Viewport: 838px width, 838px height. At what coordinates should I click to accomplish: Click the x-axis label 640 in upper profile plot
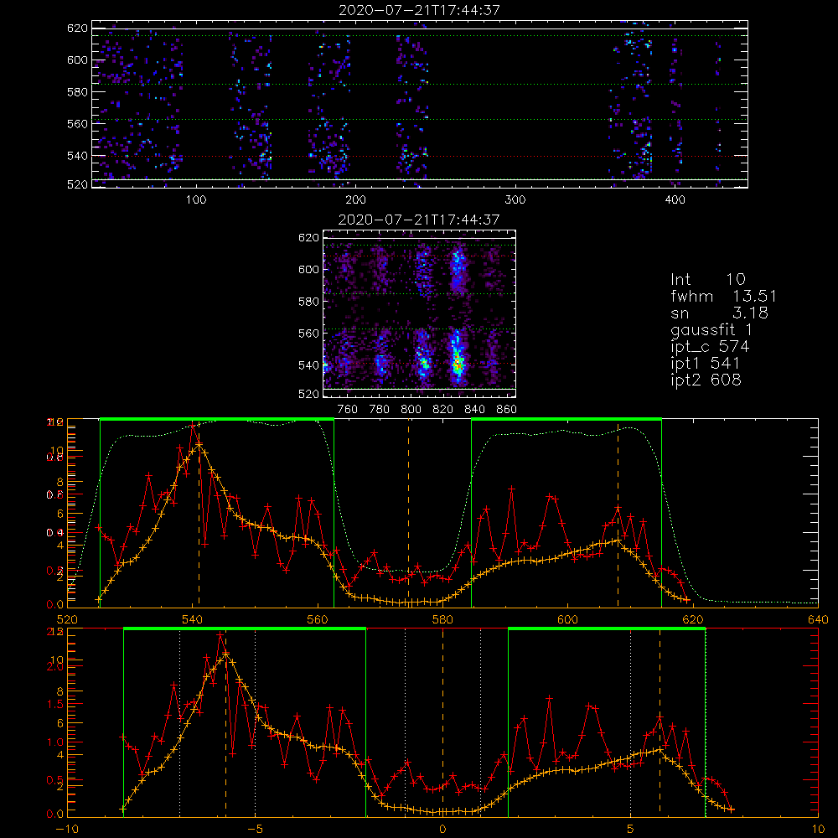tap(818, 619)
